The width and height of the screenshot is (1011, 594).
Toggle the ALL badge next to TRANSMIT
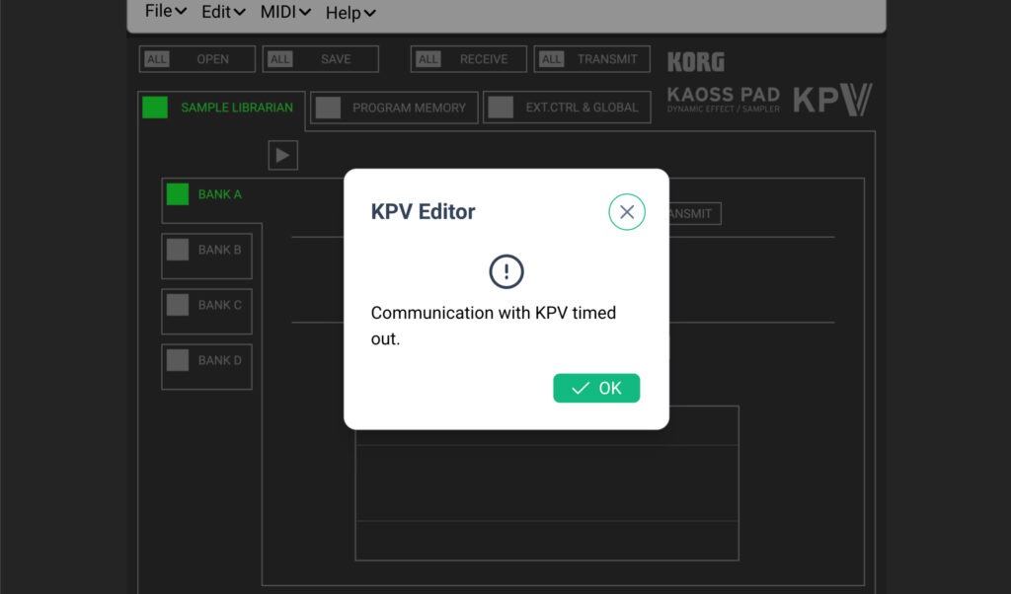(x=551, y=59)
